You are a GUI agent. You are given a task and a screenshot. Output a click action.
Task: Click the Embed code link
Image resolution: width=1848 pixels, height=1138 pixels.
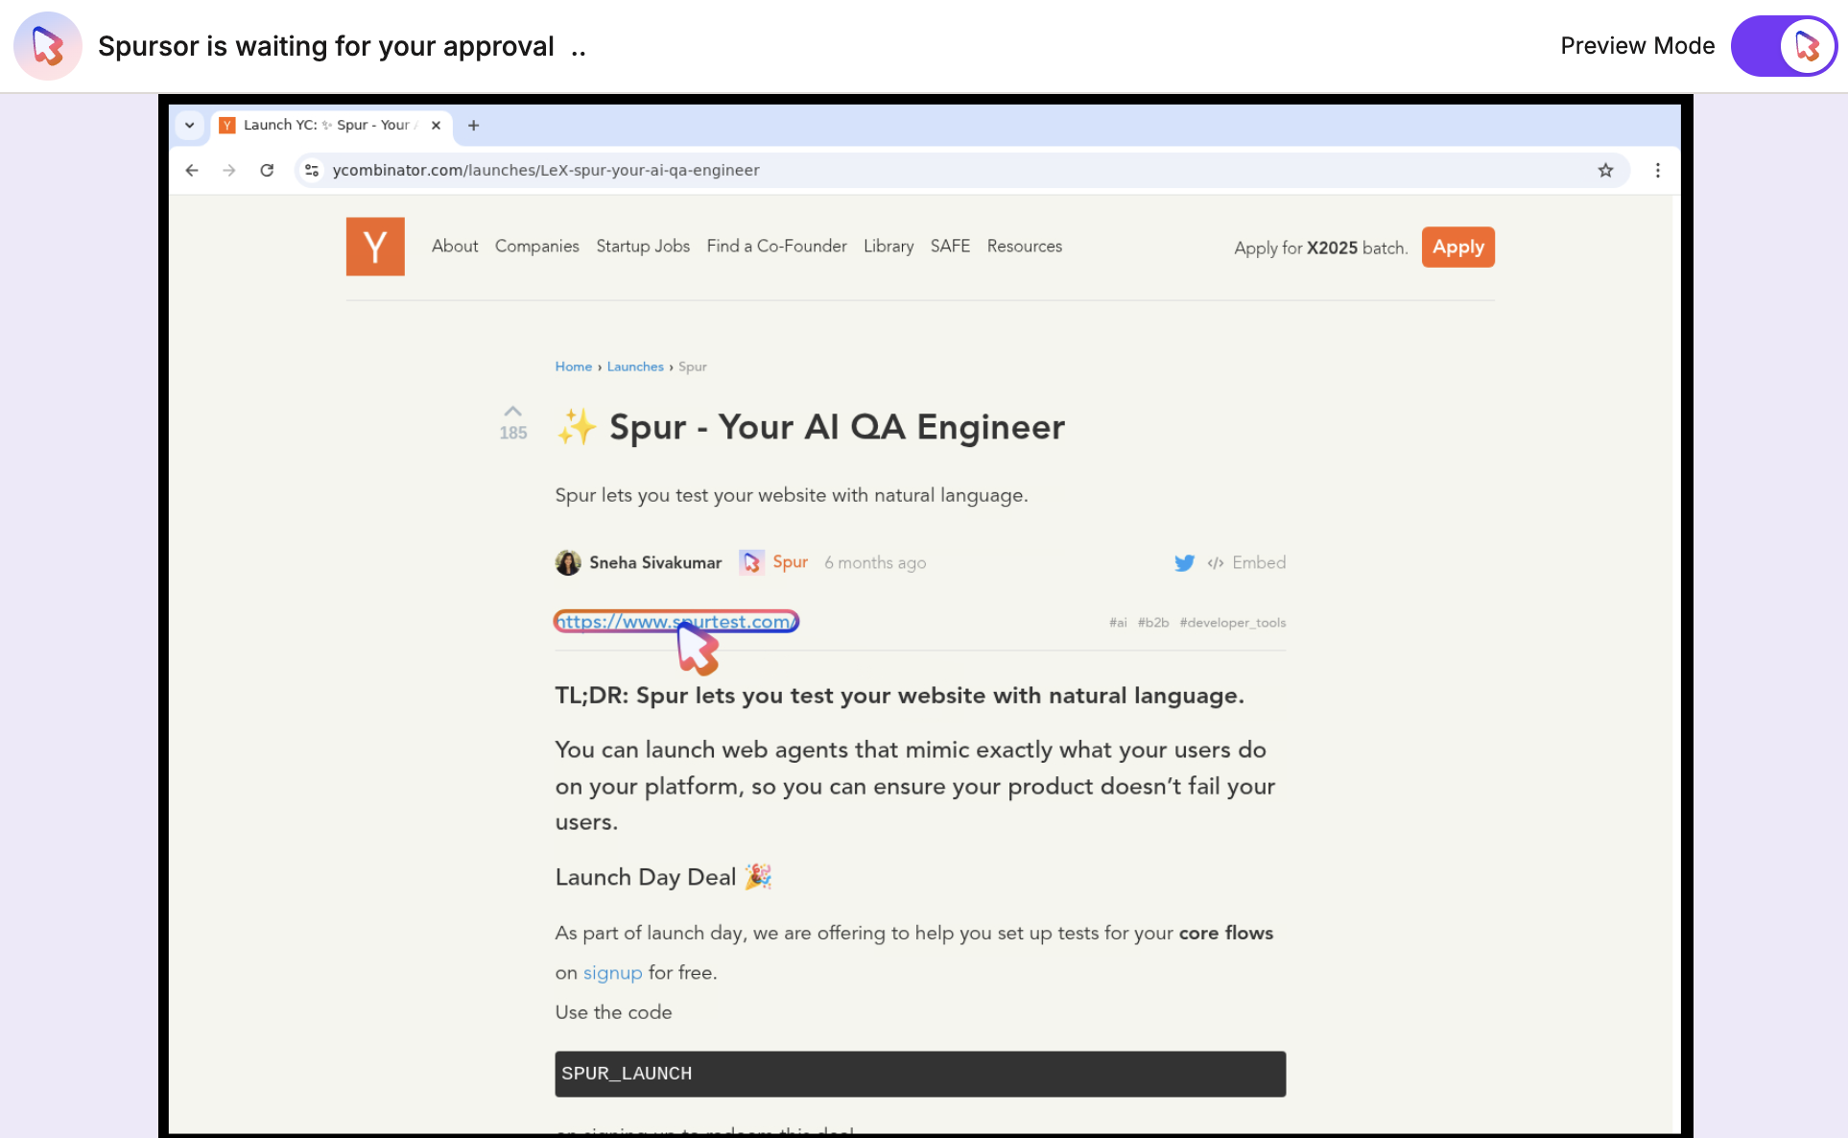pos(1247,563)
